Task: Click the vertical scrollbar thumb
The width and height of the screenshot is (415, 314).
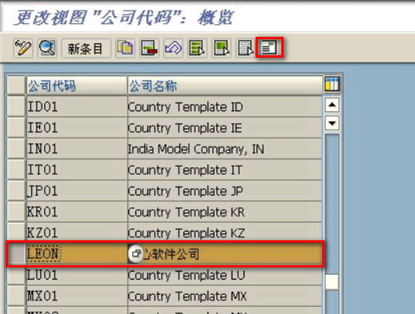Action: point(332,282)
